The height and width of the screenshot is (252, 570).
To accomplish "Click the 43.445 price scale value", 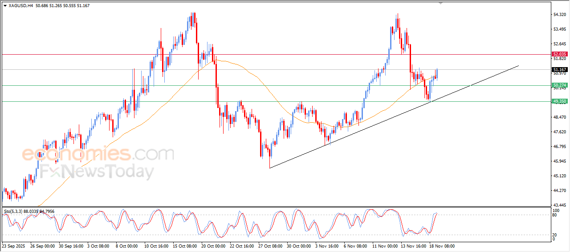I will pyautogui.click(x=559, y=205).
